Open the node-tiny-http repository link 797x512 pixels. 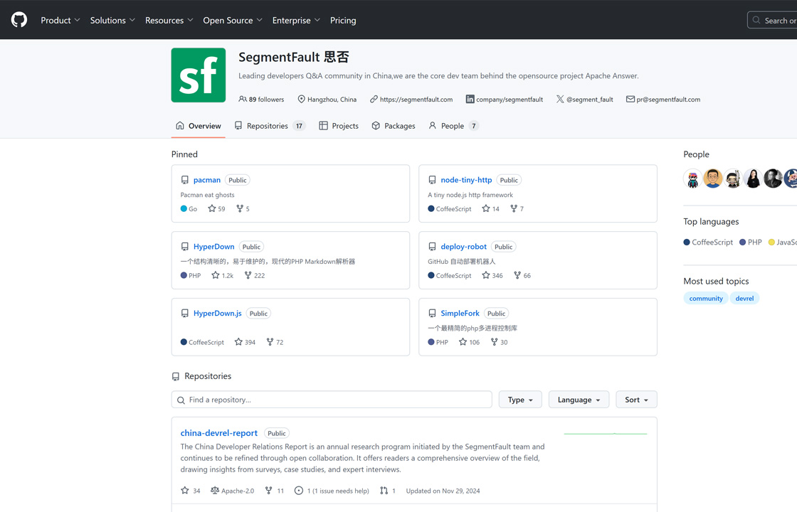coord(466,180)
